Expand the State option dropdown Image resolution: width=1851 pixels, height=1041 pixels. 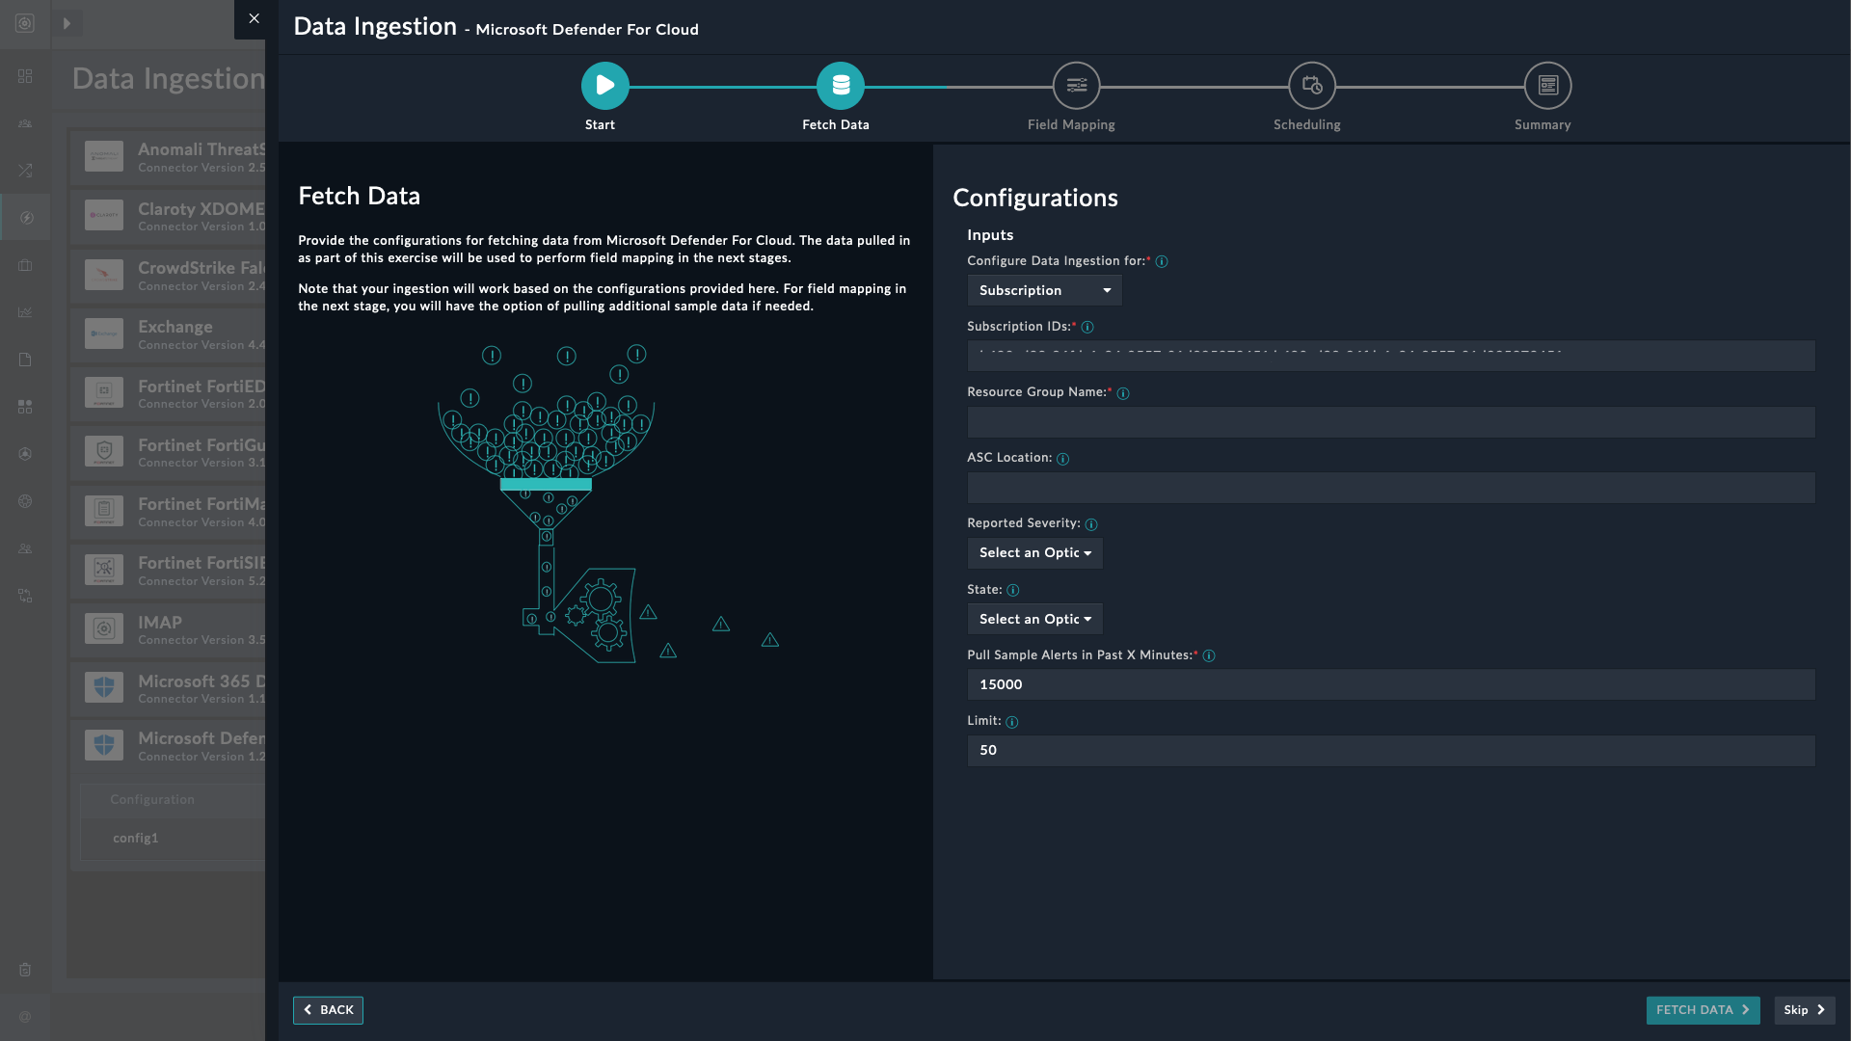point(1034,619)
